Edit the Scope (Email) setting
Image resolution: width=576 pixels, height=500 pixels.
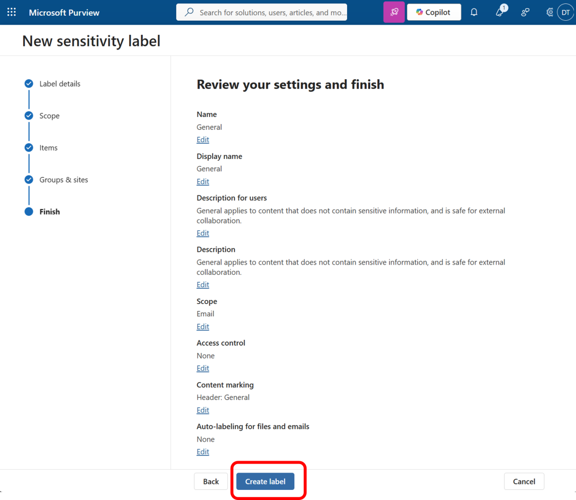202,326
